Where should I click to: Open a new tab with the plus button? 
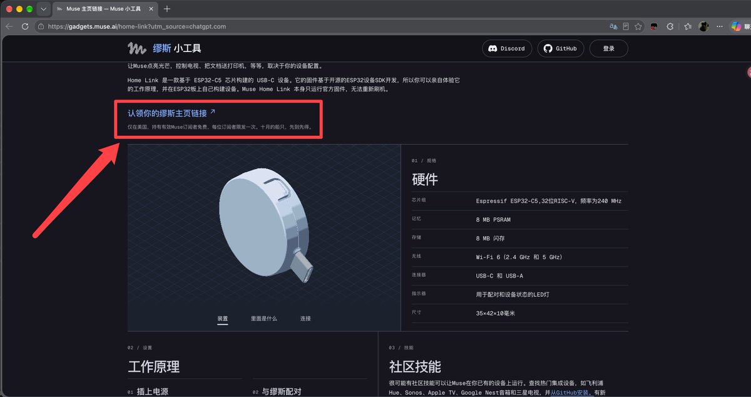tap(167, 9)
